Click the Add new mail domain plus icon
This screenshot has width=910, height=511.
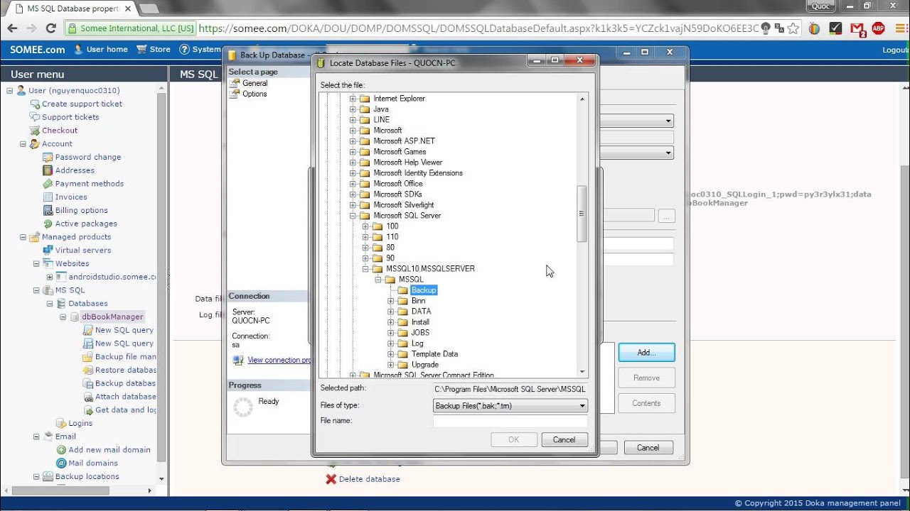click(61, 450)
